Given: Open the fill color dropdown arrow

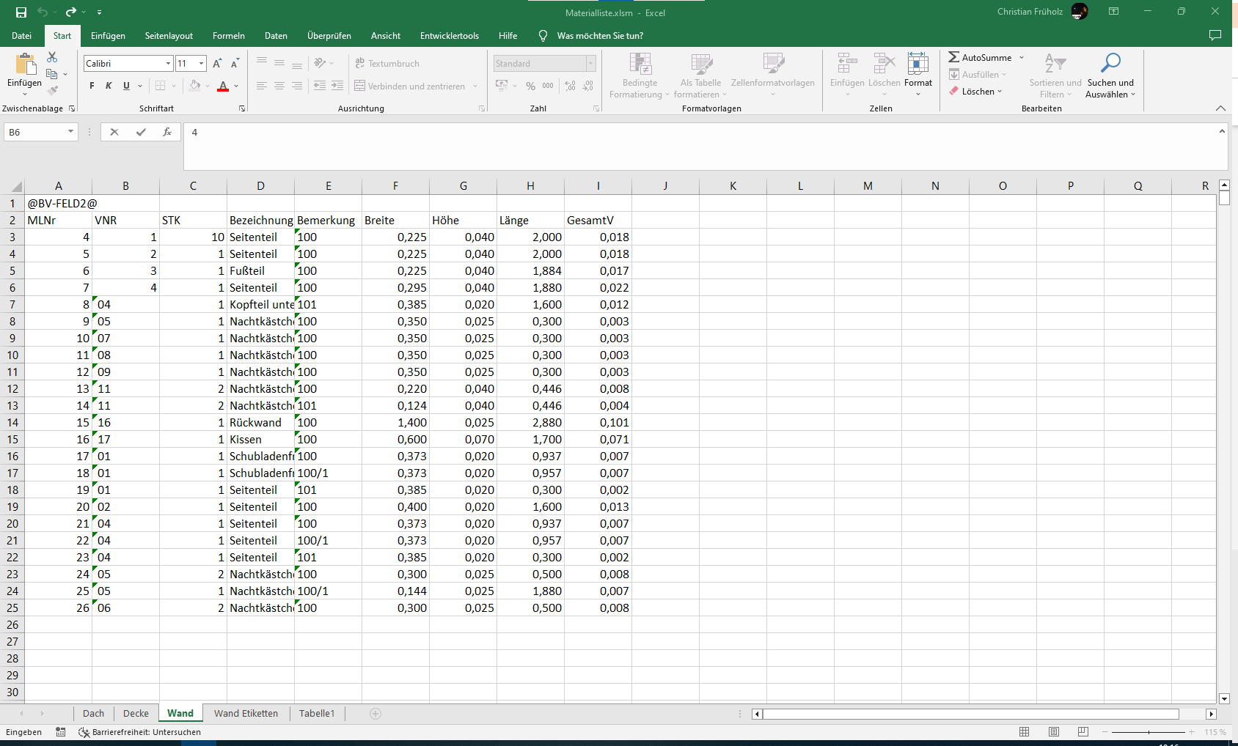Looking at the screenshot, I should coord(208,86).
